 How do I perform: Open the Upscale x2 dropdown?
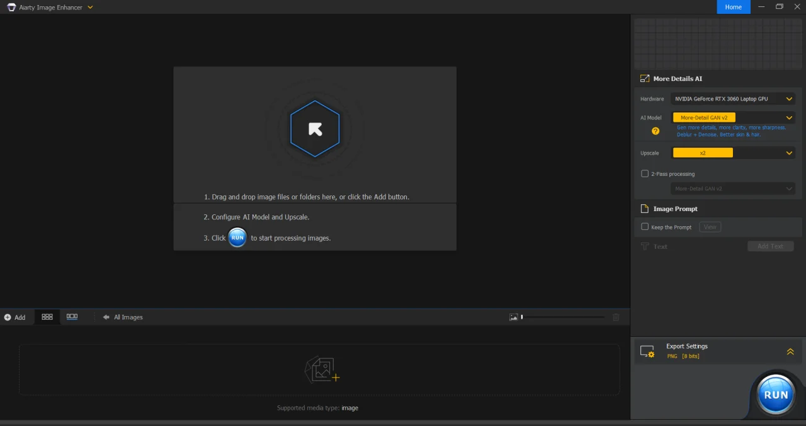coord(733,153)
